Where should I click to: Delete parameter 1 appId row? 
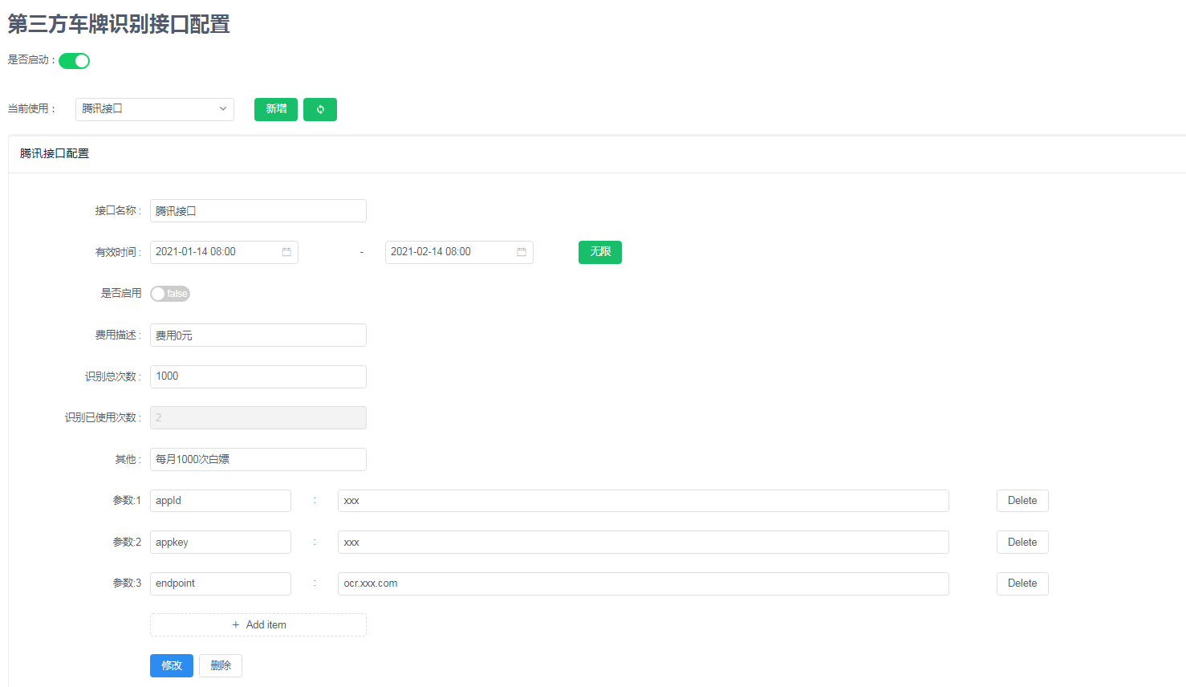click(1022, 501)
